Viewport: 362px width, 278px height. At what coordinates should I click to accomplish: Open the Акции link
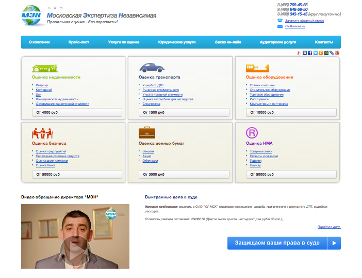click(147, 156)
